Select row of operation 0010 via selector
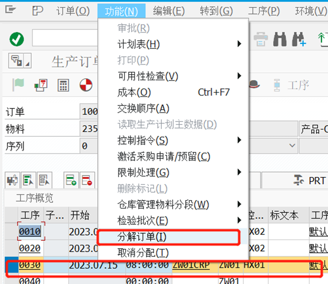The height and width of the screenshot is (284, 328). point(12,232)
